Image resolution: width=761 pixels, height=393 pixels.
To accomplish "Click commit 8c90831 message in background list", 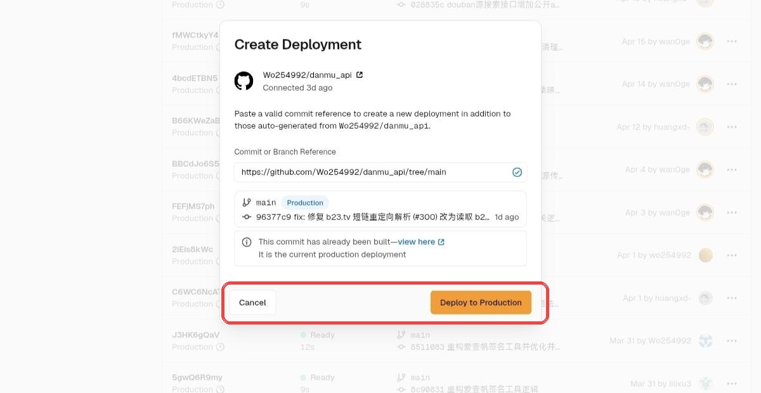I will click(474, 389).
